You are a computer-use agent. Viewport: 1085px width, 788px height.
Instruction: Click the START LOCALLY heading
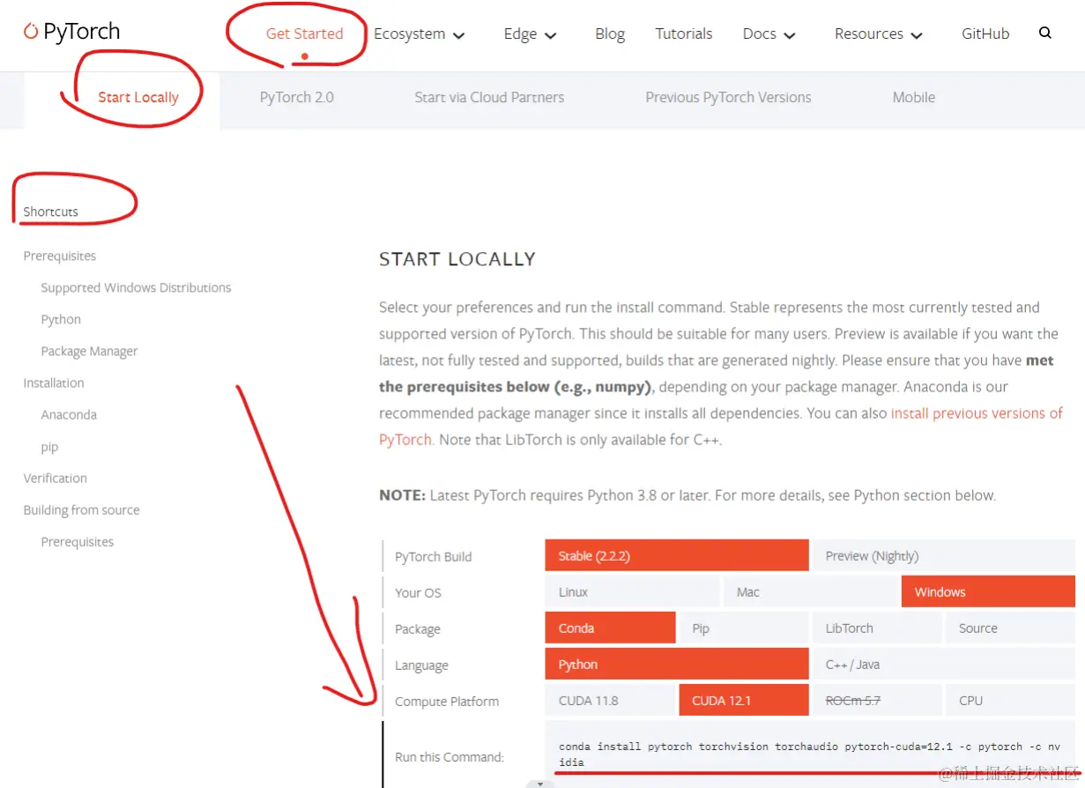[457, 259]
